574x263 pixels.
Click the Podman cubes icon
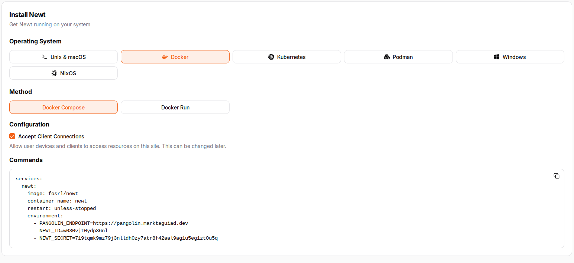pyautogui.click(x=387, y=57)
